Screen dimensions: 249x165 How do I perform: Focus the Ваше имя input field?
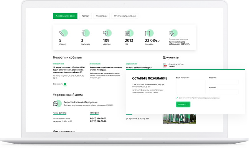[x=223, y=82]
